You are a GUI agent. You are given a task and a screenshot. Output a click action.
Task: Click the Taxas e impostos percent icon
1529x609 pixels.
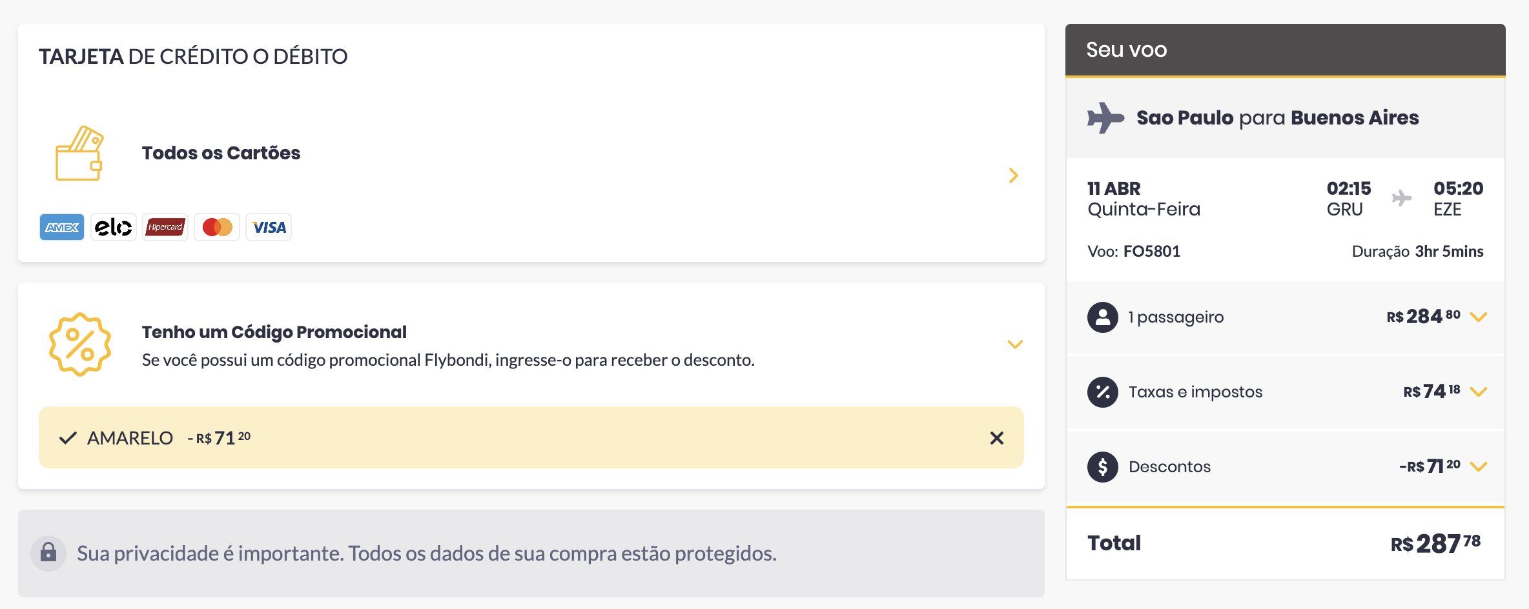tap(1103, 392)
